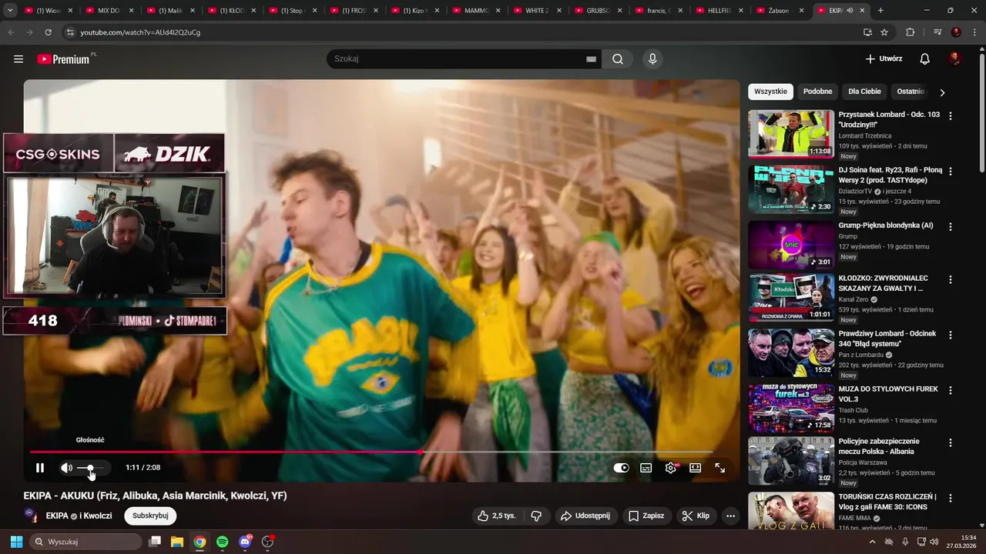This screenshot has width=986, height=554.
Task: Open the EKIPA channel avatar
Action: click(x=31, y=516)
